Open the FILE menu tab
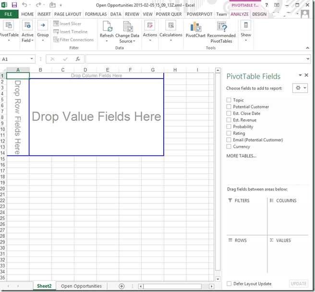The width and height of the screenshot is (315, 292). [9, 14]
